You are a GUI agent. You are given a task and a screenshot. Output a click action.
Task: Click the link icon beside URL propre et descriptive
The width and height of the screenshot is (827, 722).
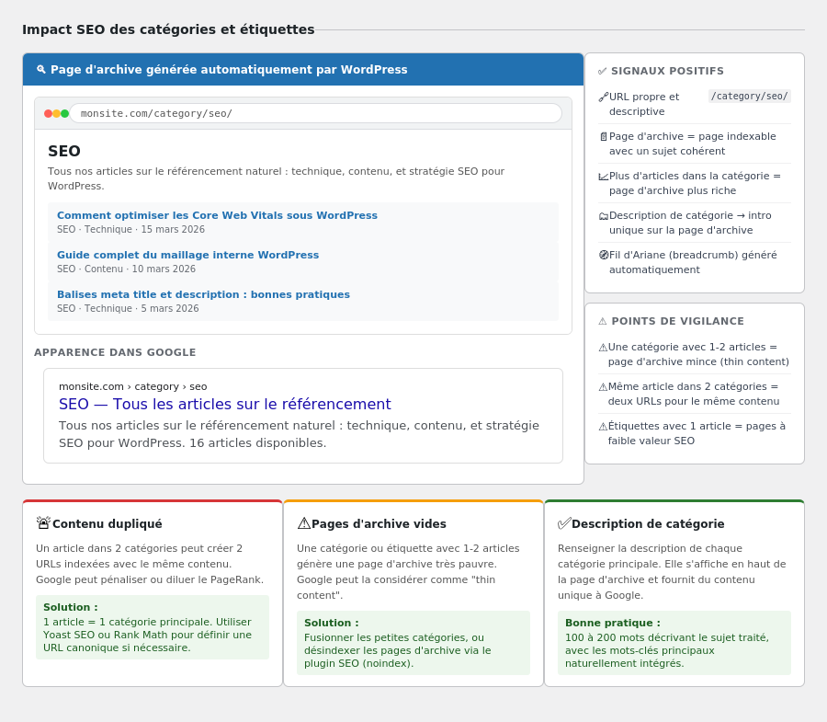604,97
